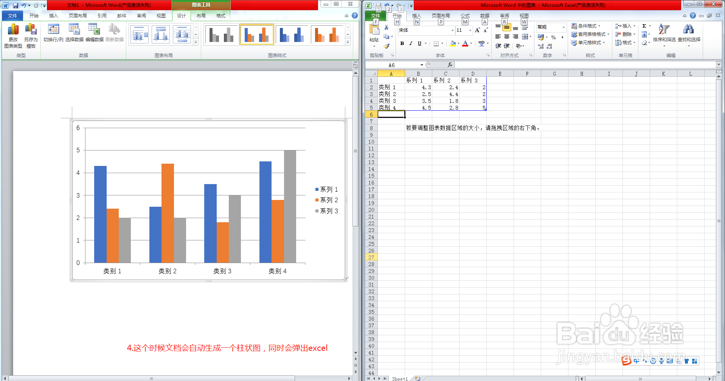The height and width of the screenshot is (381, 725).
Task: Click the Cut scissors icon in Excel
Action: tap(386, 28)
